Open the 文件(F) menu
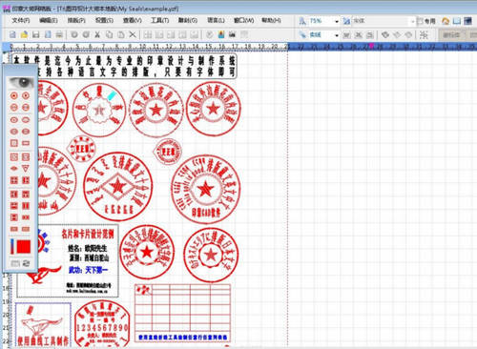 [21, 20]
